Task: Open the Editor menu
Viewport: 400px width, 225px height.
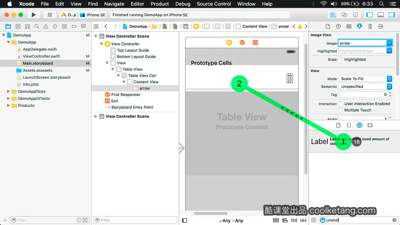Action: [x=137, y=4]
